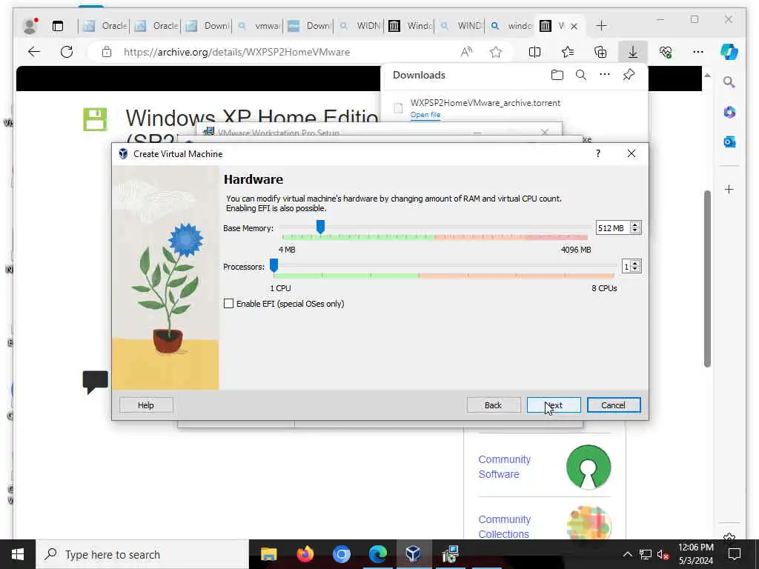Click the Community Software green logo thumbnail

pyautogui.click(x=588, y=467)
